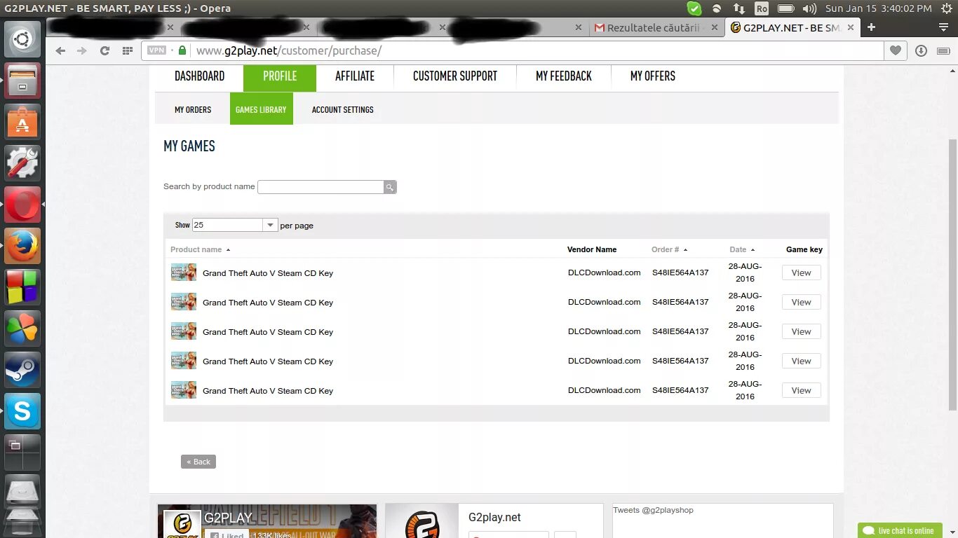
Task: Select the GAMES LIBRARY sub-tab
Action: coord(261,109)
